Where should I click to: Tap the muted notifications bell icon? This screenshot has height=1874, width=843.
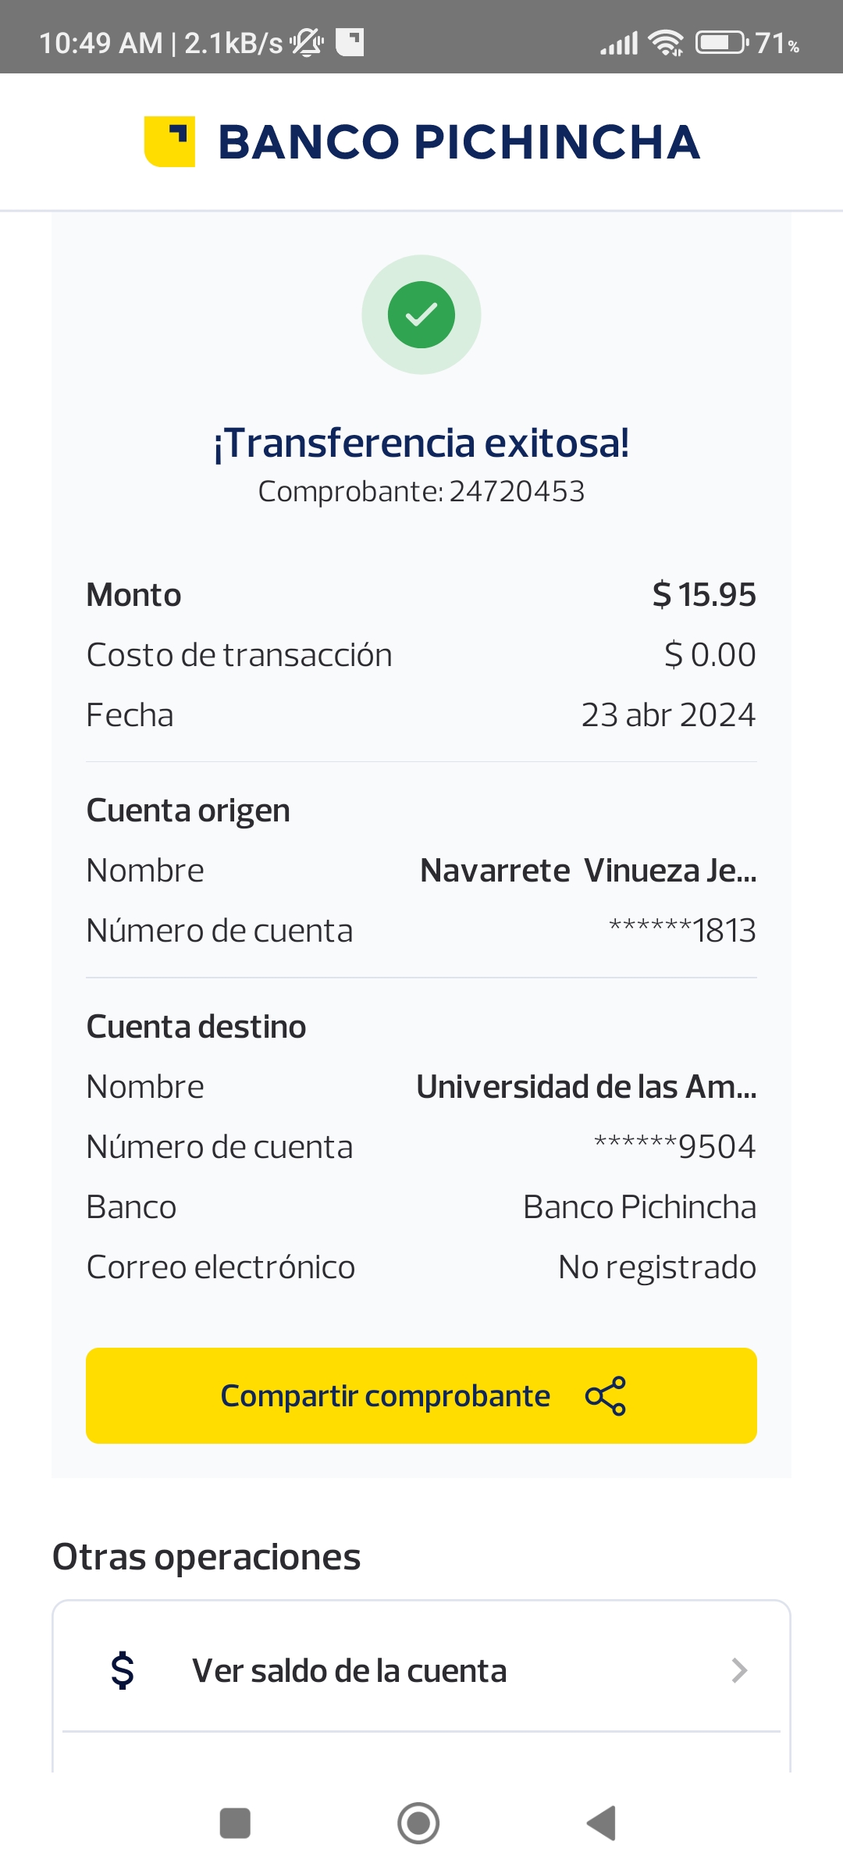[x=308, y=43]
